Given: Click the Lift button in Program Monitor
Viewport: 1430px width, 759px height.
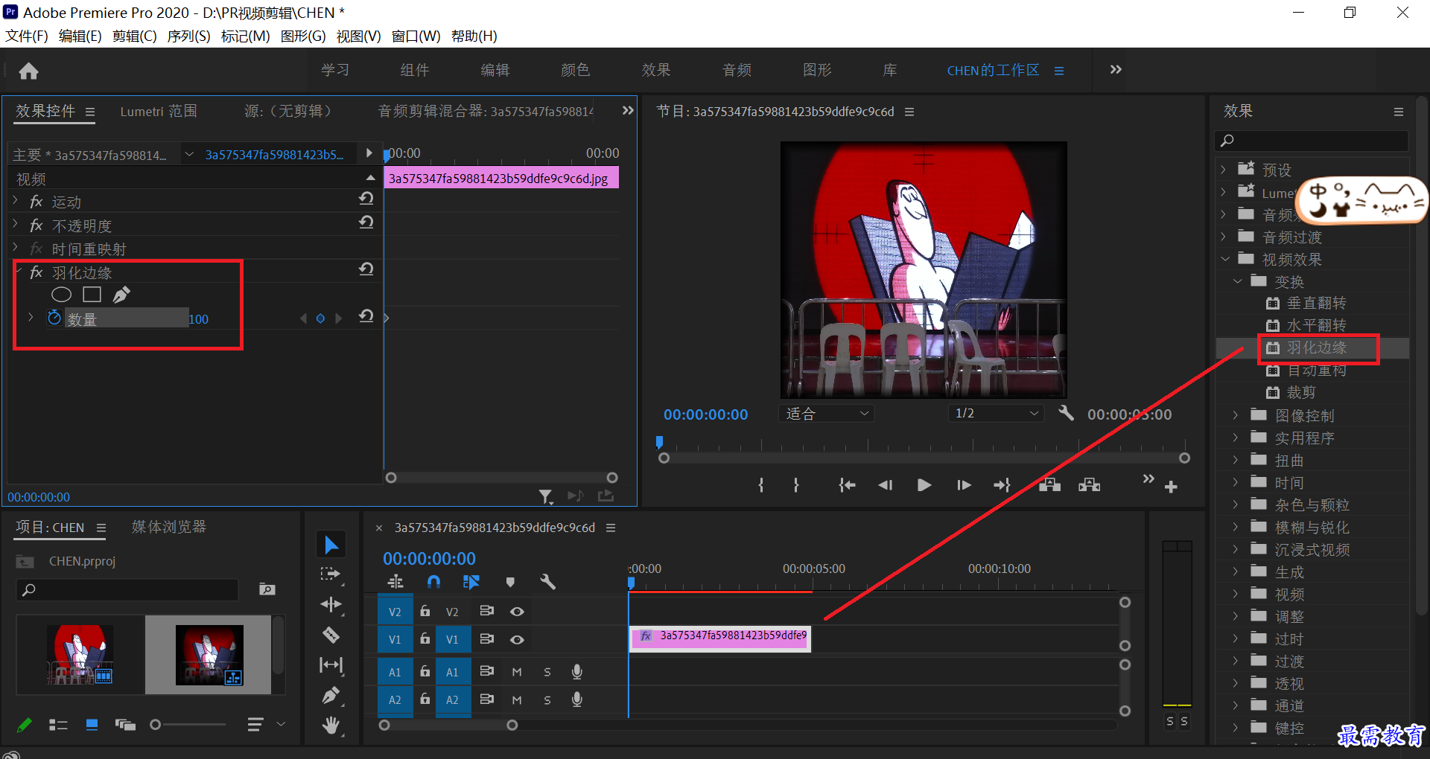Looking at the screenshot, I should point(1050,485).
